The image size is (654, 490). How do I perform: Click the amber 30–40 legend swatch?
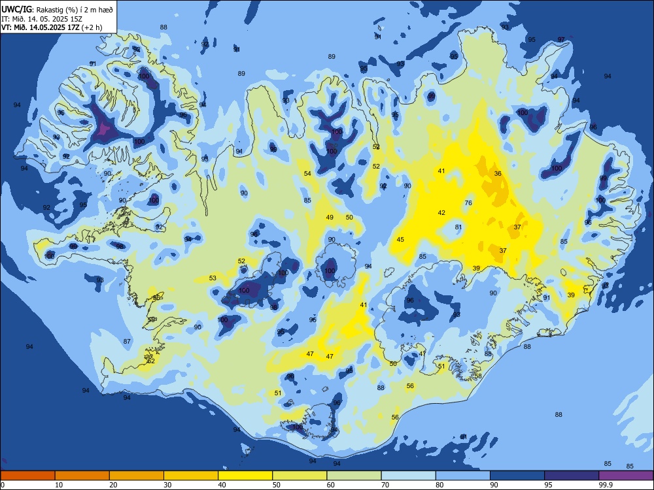coord(191,476)
